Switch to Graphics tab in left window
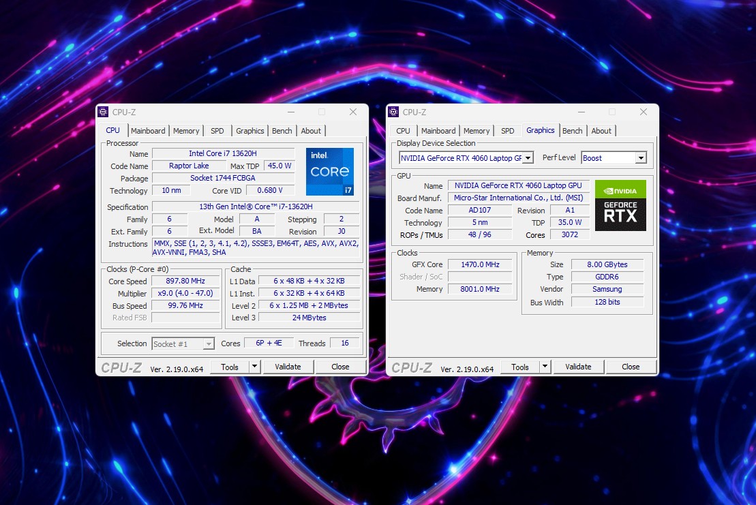This screenshot has width=756, height=505. coord(250,131)
